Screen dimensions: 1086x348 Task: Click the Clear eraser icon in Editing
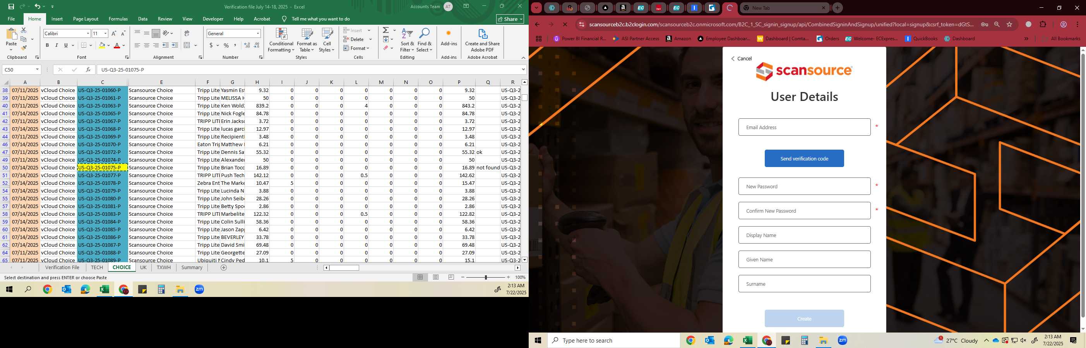point(385,48)
